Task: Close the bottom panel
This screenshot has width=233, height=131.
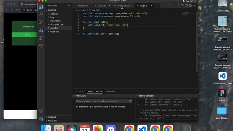Action: (x=195, y=91)
